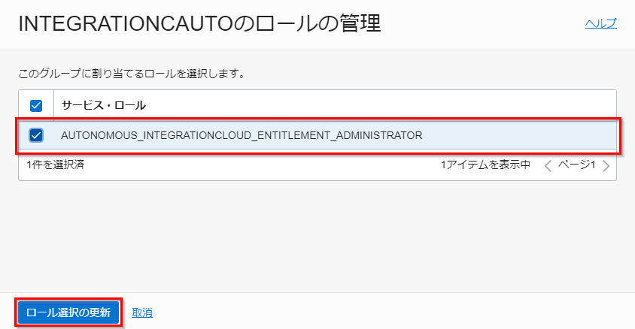The height and width of the screenshot is (329, 635).
Task: Select the AUTONOMOUS_INTEGRATIONCLOUD_ENTITLEMENT_ADMINISTRATOR row text
Action: (x=242, y=135)
